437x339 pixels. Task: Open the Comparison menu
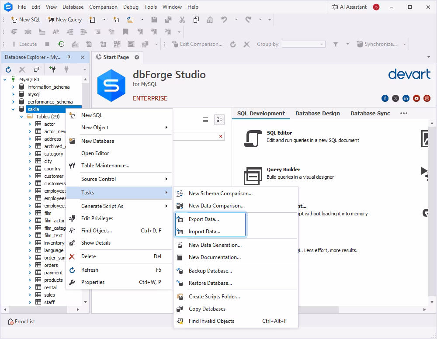[103, 7]
